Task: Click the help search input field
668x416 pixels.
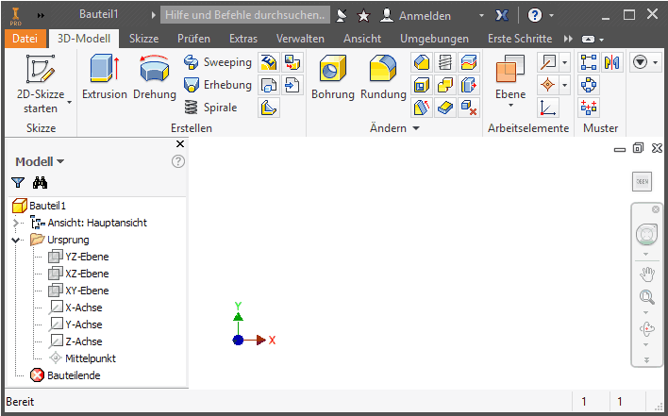Action: 244,16
